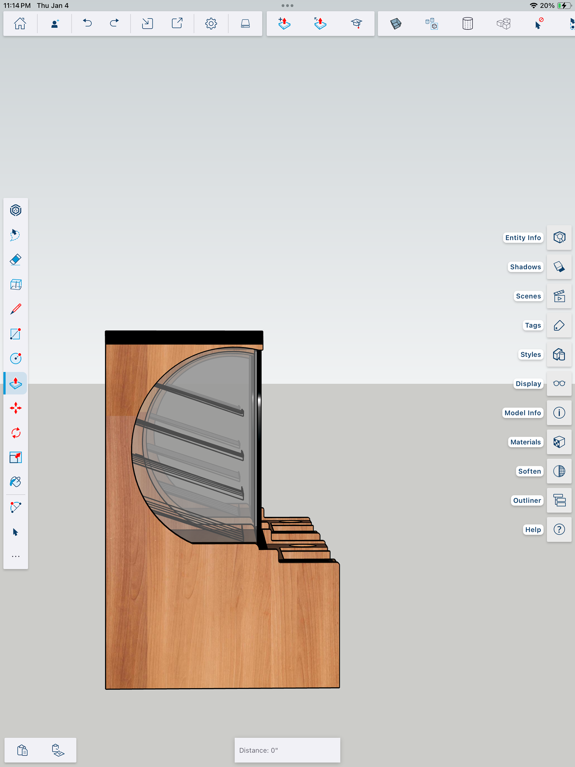575x767 pixels.
Task: Open the Outliner panel
Action: [559, 500]
